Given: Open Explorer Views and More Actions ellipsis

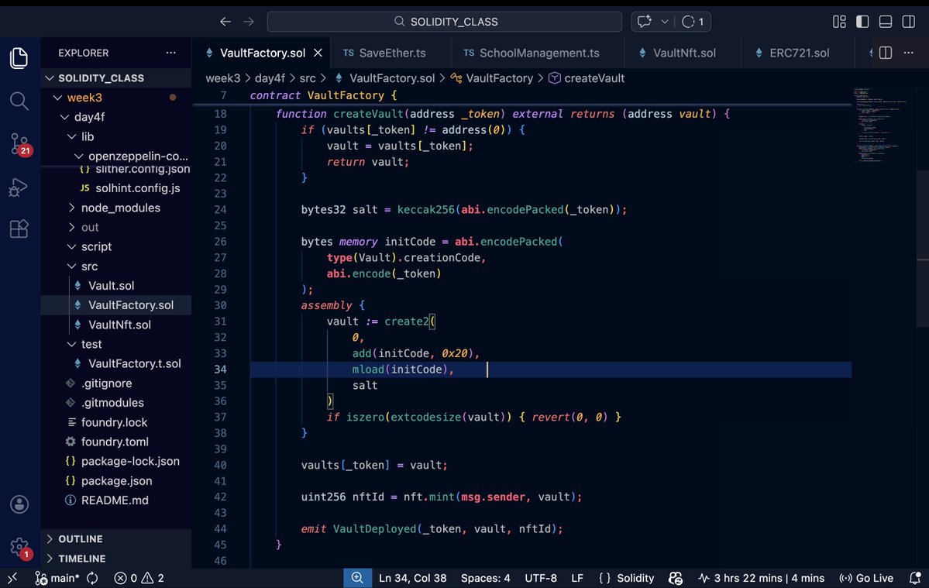Looking at the screenshot, I should pyautogui.click(x=171, y=53).
